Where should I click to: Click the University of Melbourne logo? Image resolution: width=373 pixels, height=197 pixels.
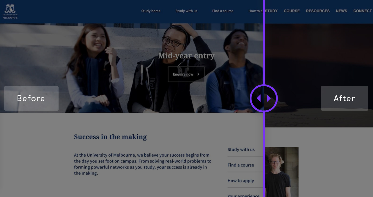[x=10, y=11]
